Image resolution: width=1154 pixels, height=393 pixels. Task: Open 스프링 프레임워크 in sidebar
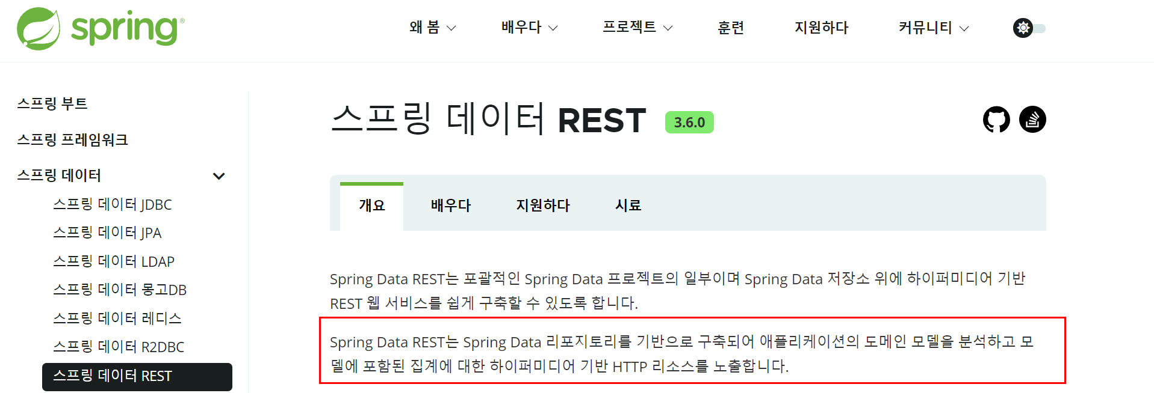(73, 139)
